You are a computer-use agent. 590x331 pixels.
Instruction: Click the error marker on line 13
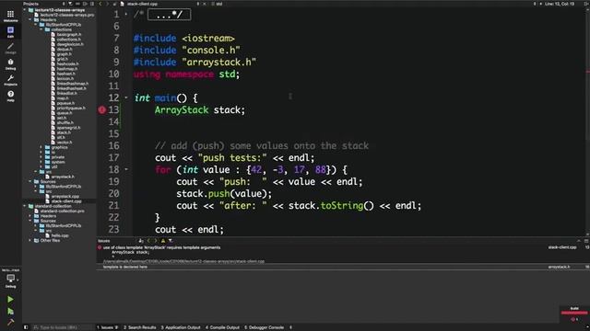tap(102, 110)
